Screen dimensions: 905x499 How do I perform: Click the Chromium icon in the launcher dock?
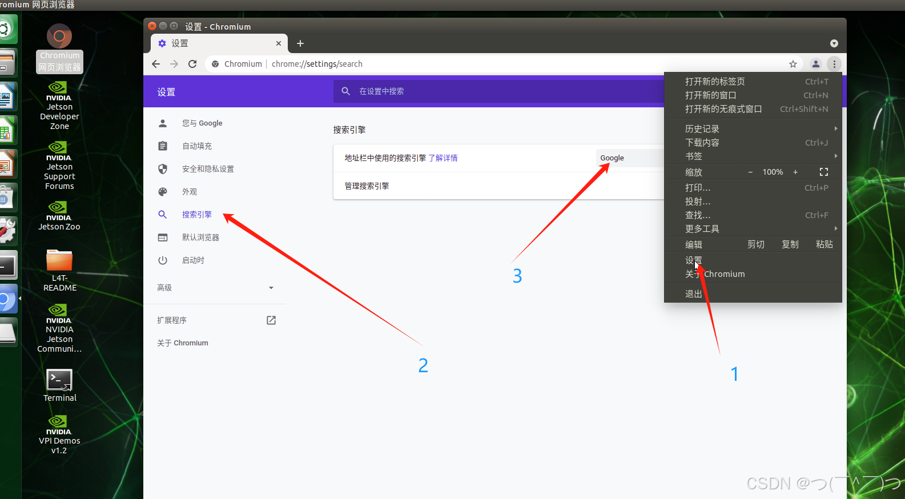[x=7, y=300]
